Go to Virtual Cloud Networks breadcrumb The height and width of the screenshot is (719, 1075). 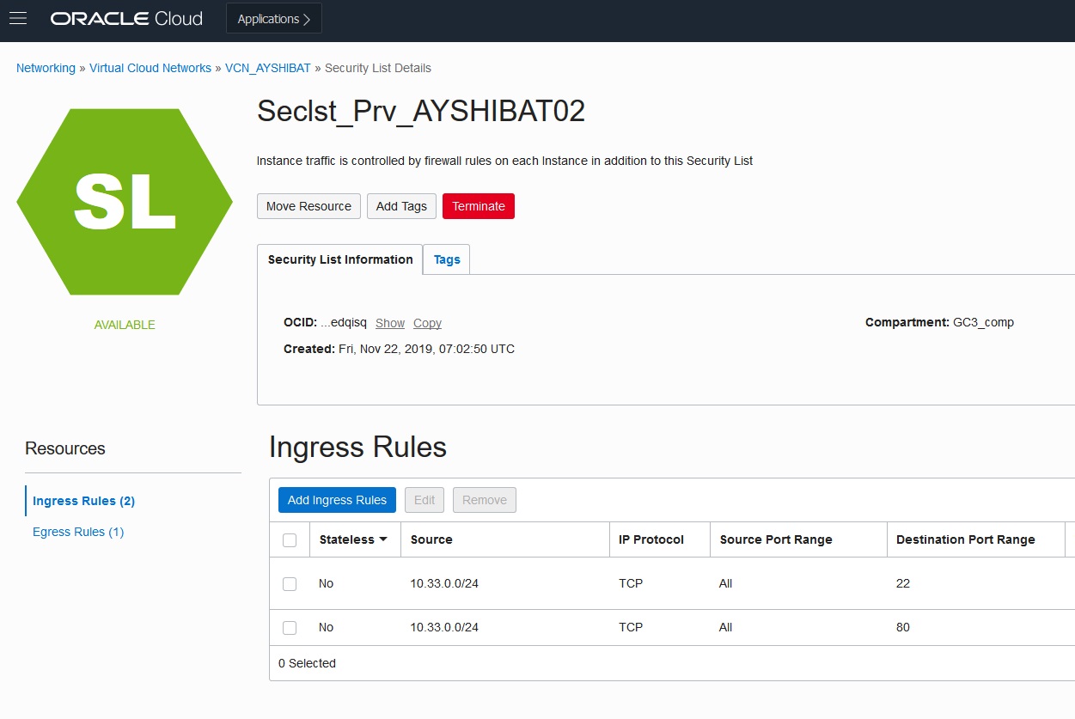click(150, 68)
